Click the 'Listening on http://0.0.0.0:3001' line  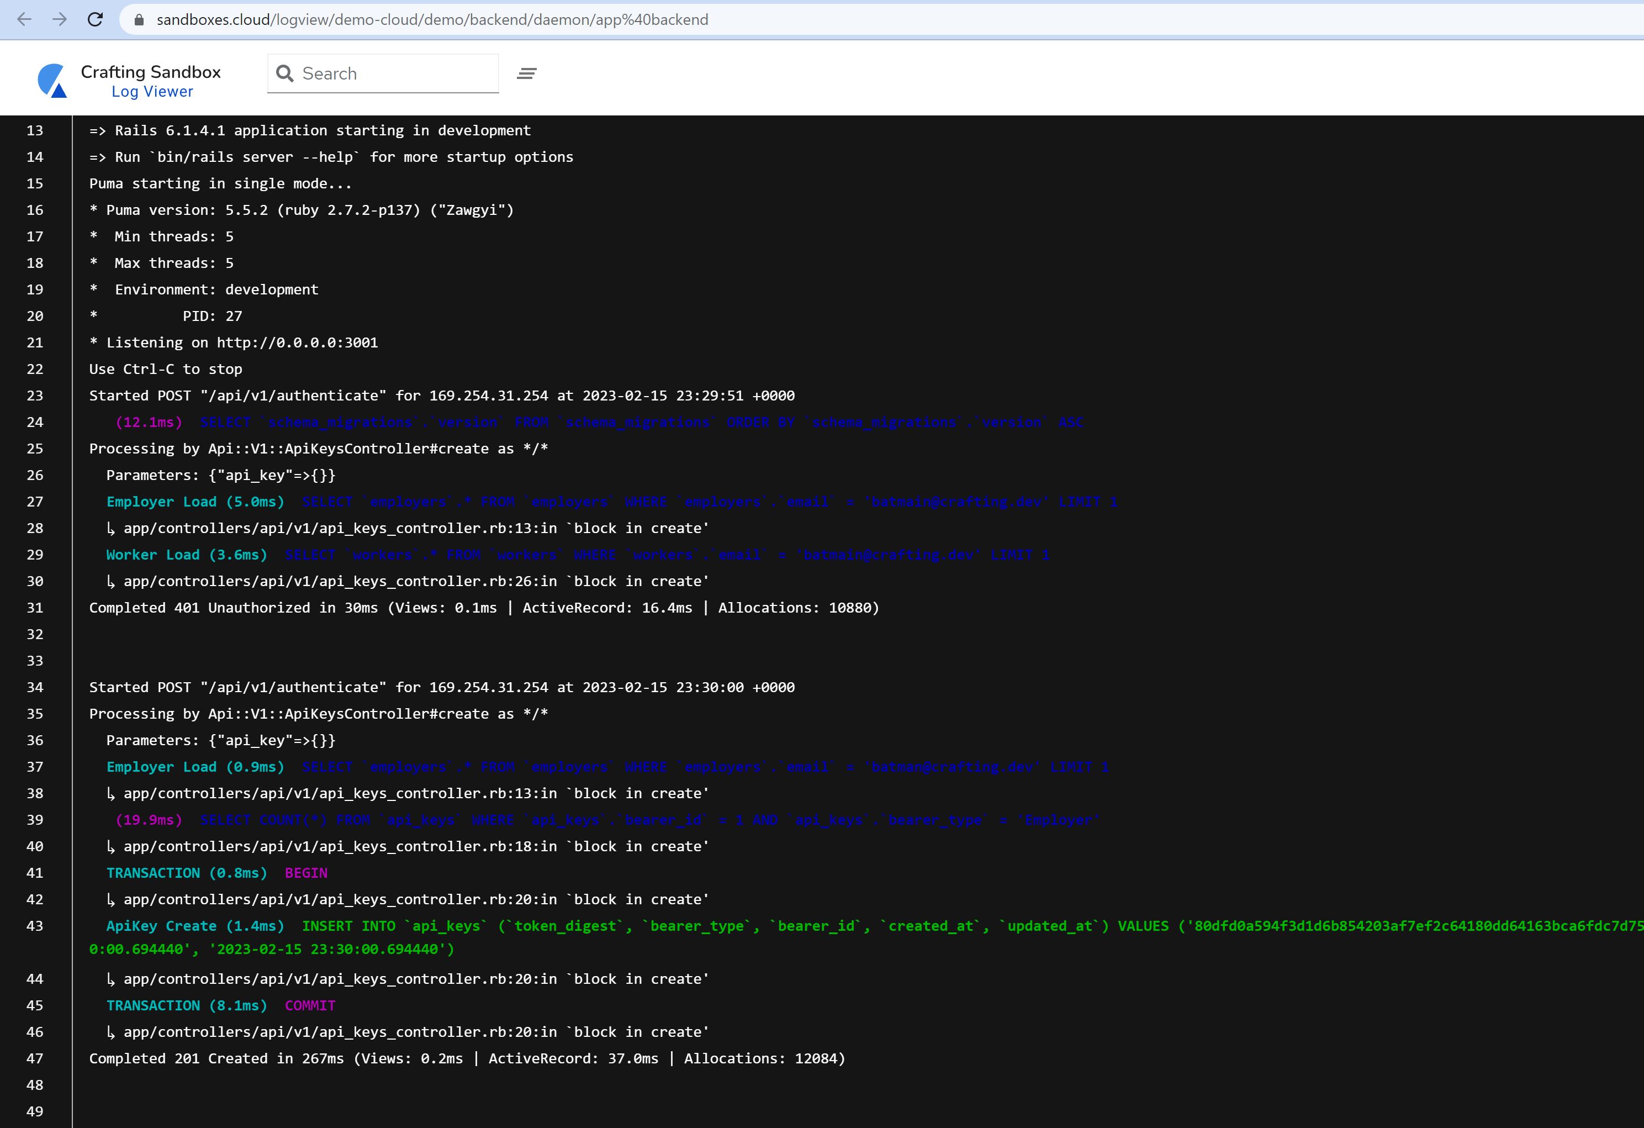[x=234, y=342]
